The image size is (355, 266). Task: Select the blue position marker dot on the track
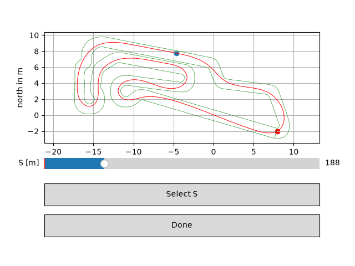tap(176, 53)
